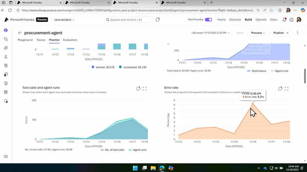Click the back arrow beside procurement-agent
This screenshot has height=172, width=307.
pyautogui.click(x=20, y=33)
